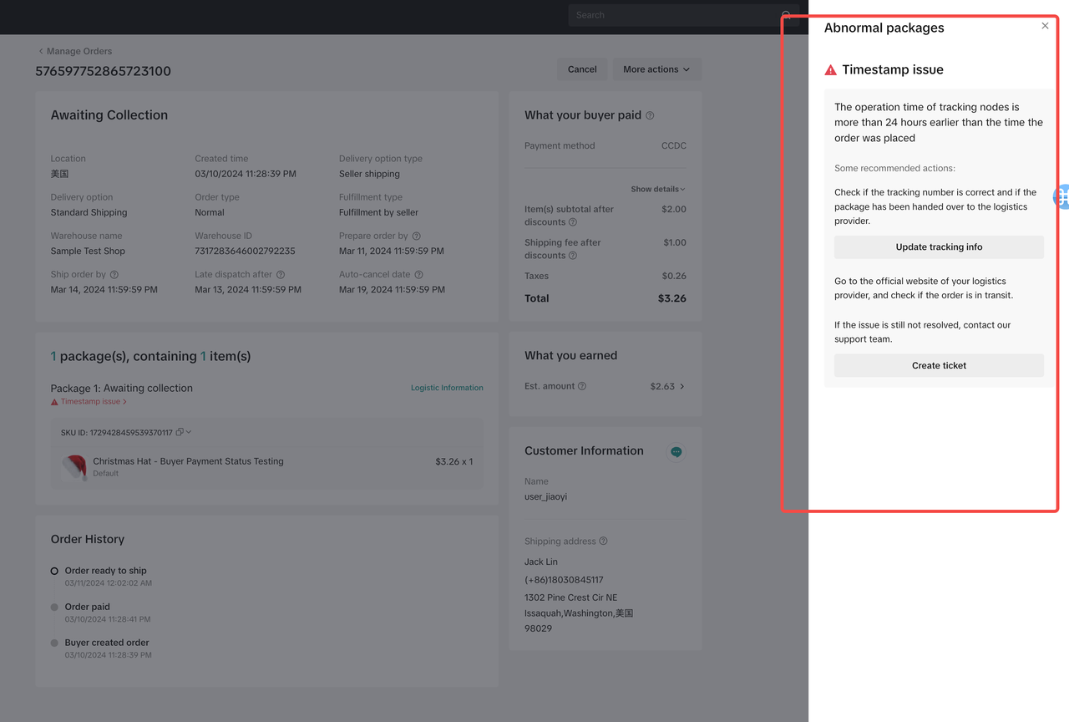The height and width of the screenshot is (722, 1069).
Task: Open chat with customer icon
Action: pos(676,452)
